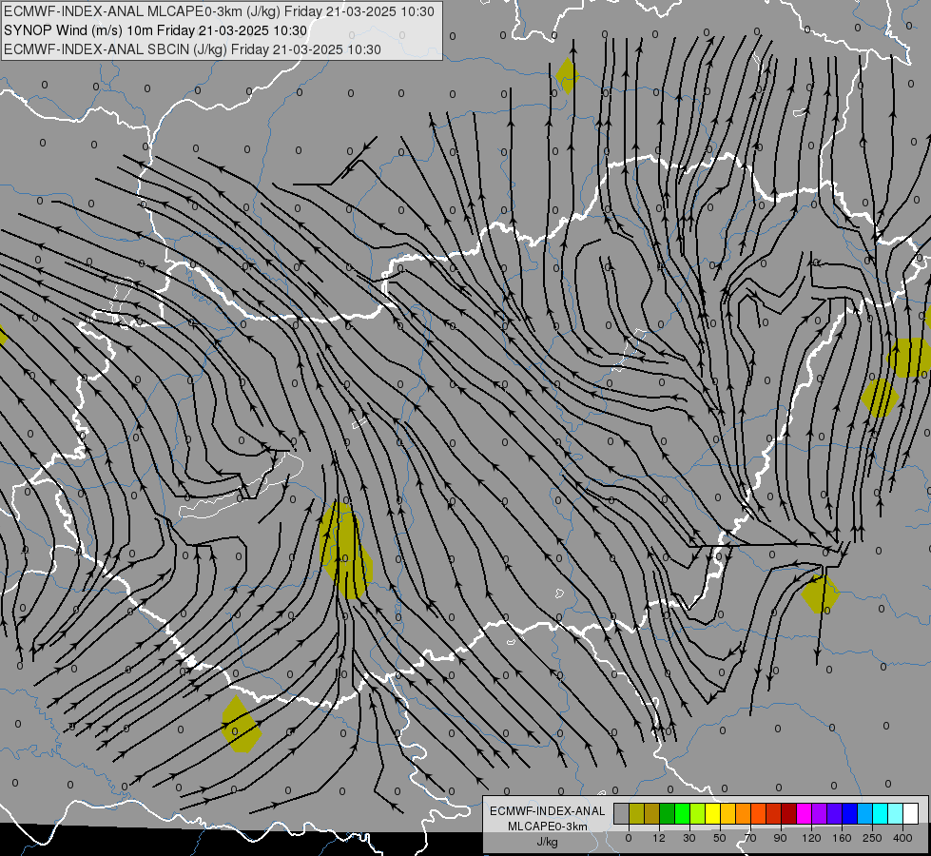Click the legend scale value 70
The image size is (931, 856).
(750, 838)
